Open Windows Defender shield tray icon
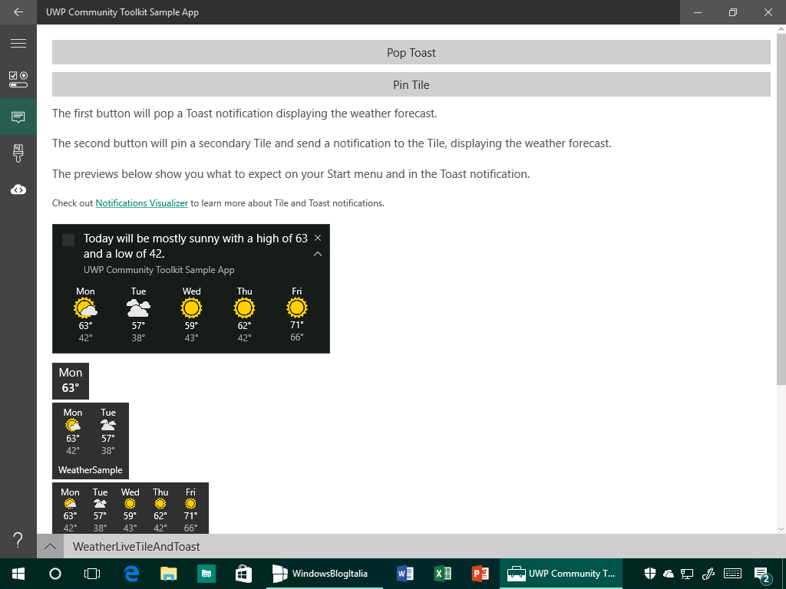 650,574
